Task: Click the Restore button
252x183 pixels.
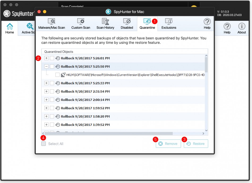Action: coord(196,143)
